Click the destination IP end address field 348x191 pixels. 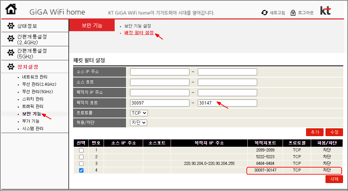tap(227, 92)
